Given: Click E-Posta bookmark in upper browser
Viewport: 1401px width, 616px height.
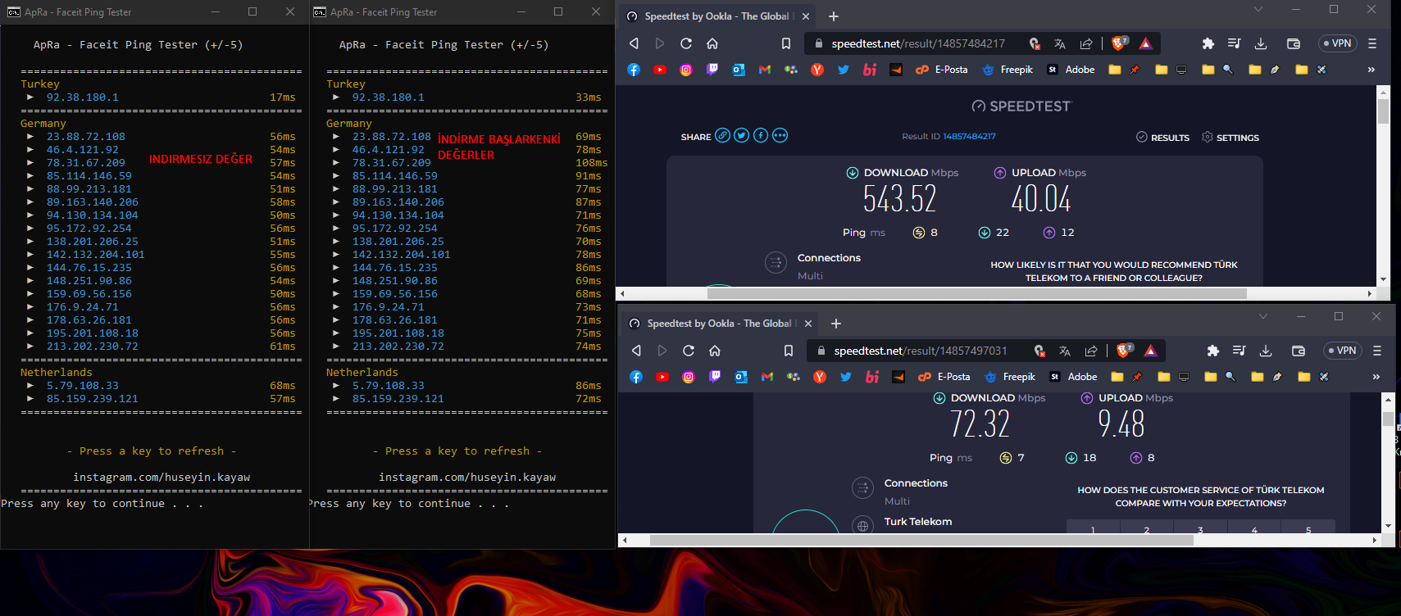Looking at the screenshot, I should click(942, 70).
